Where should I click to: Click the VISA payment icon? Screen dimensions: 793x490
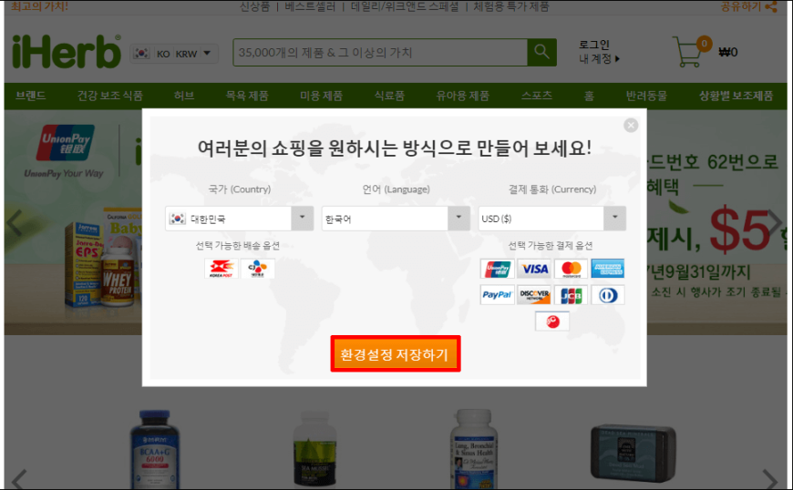click(x=534, y=269)
